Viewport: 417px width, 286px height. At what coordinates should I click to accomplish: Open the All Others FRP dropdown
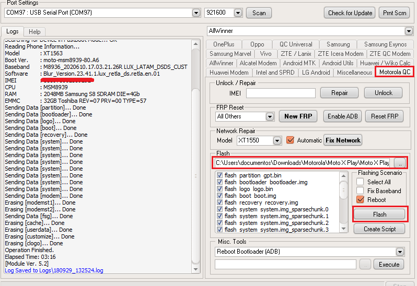point(270,116)
